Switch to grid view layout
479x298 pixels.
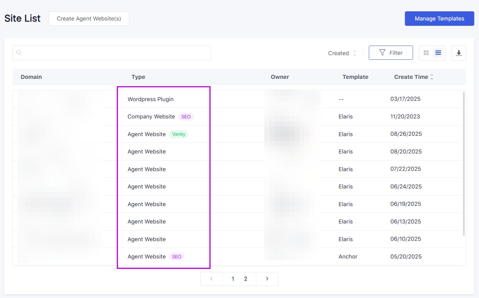click(426, 53)
